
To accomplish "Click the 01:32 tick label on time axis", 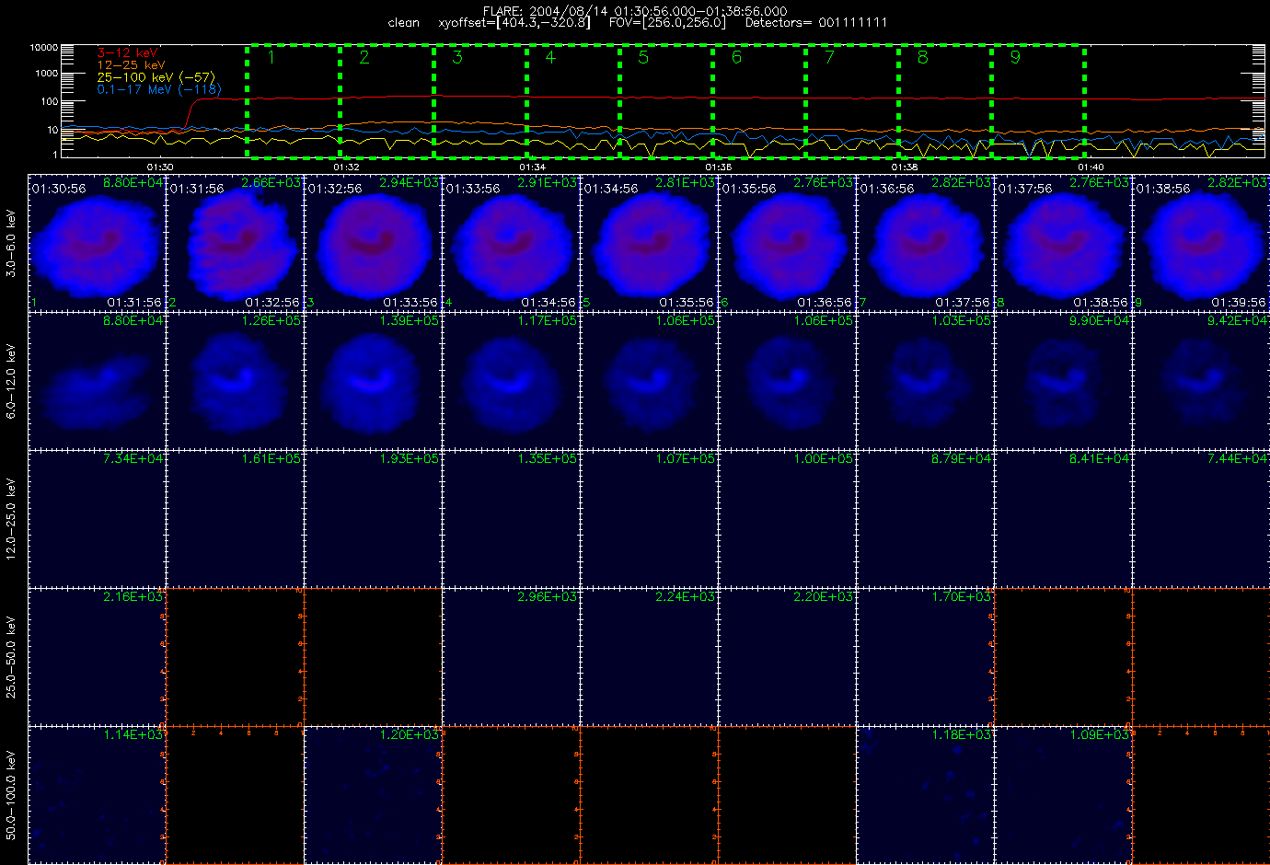I will coord(346,167).
